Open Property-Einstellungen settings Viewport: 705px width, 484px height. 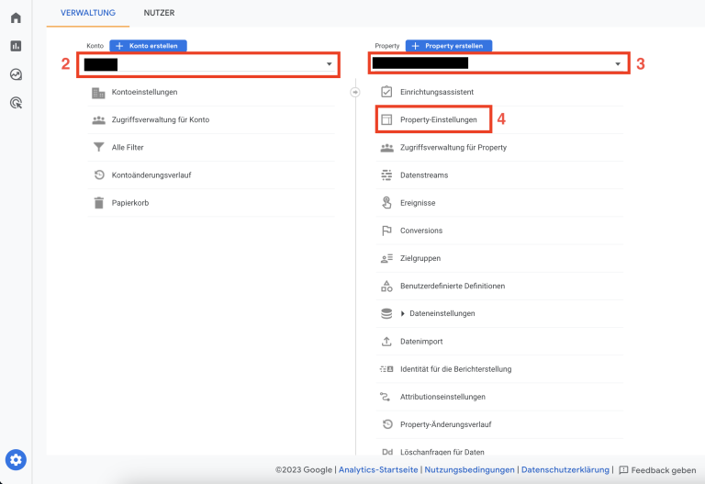[x=440, y=120]
